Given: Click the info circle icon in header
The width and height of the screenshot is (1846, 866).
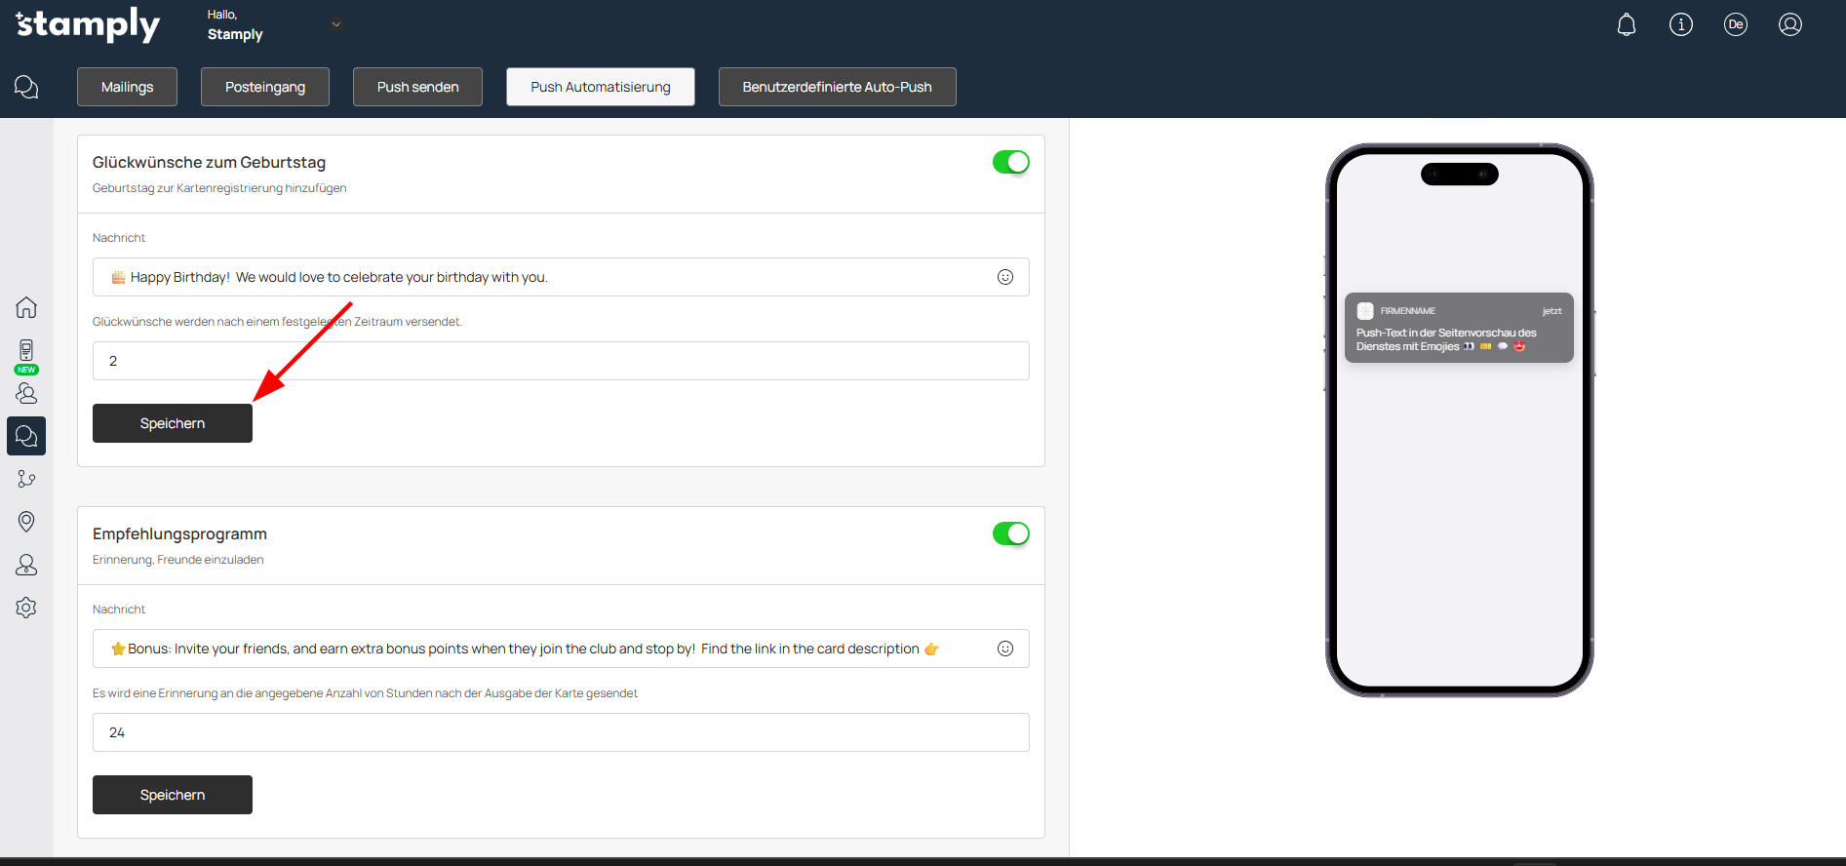Looking at the screenshot, I should coord(1680,24).
